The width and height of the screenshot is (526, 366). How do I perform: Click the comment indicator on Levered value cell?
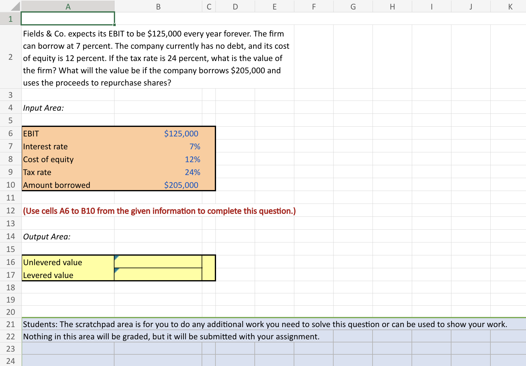coord(117,270)
